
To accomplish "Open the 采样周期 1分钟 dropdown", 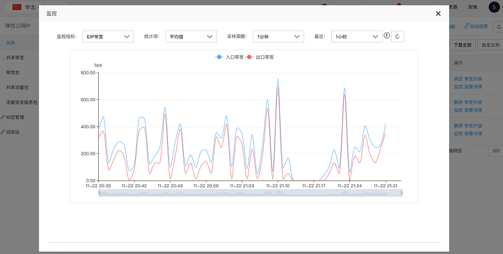I will coord(279,37).
